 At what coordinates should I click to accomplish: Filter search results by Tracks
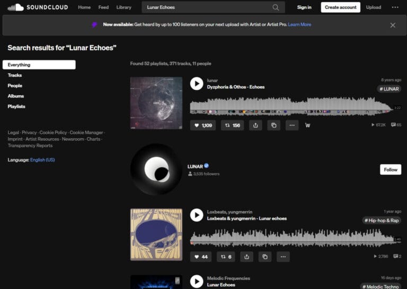click(15, 75)
